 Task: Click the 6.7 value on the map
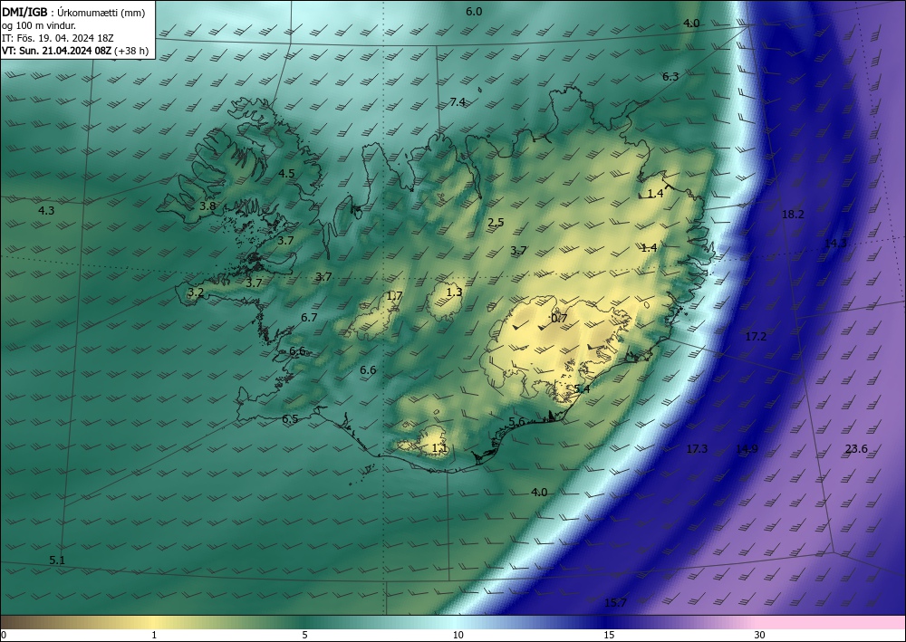coord(309,317)
